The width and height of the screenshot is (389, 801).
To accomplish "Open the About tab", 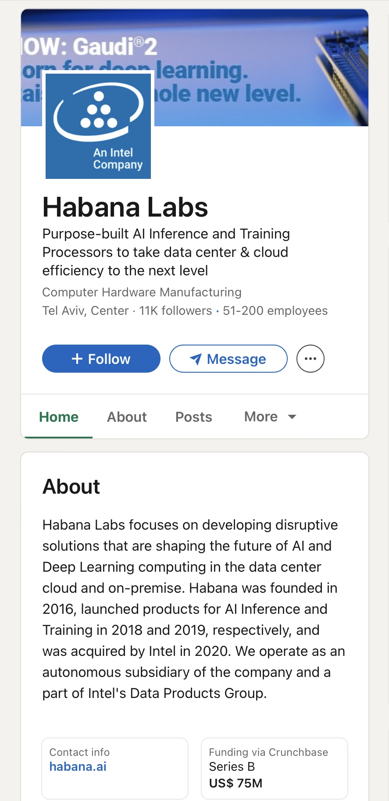I will 127,417.
